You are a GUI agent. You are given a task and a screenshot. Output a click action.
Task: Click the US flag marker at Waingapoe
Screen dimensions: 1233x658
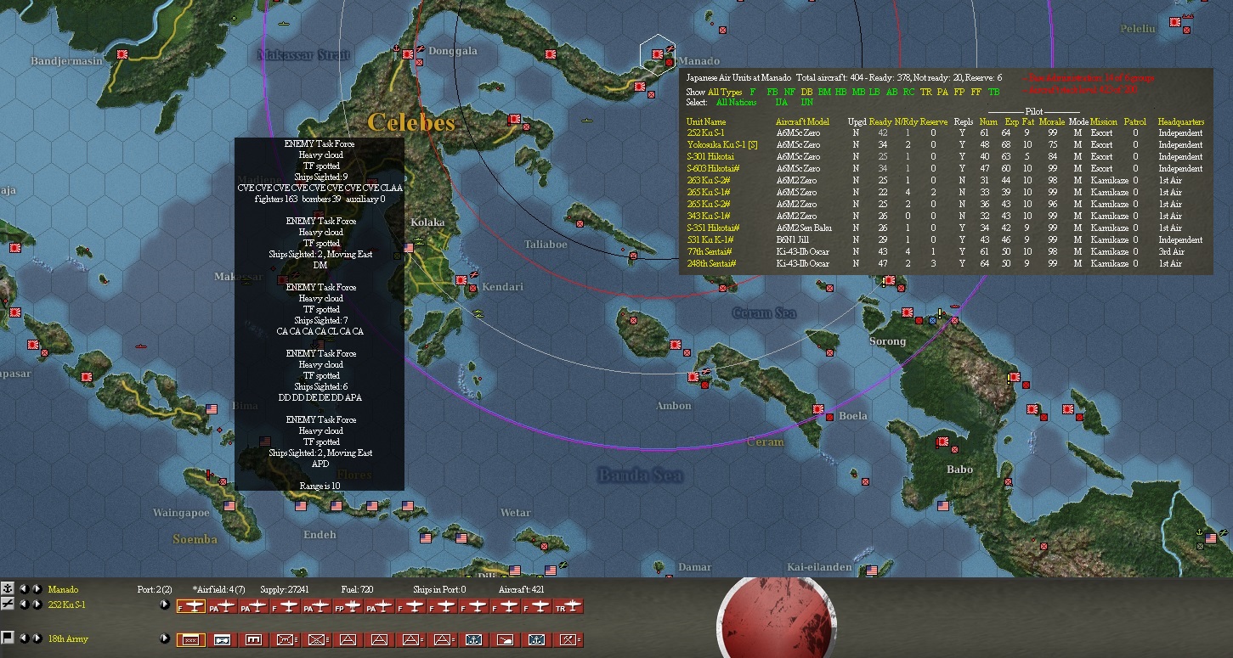tap(229, 506)
